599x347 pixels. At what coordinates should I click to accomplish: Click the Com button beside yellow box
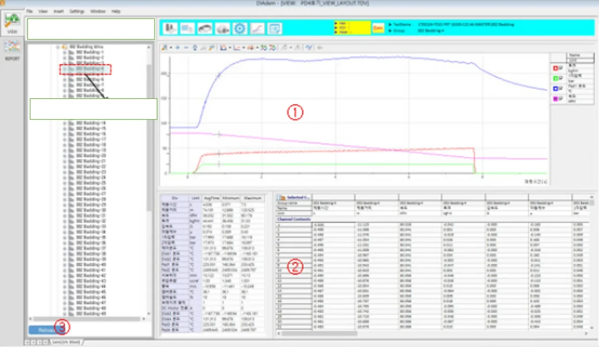[x=378, y=28]
